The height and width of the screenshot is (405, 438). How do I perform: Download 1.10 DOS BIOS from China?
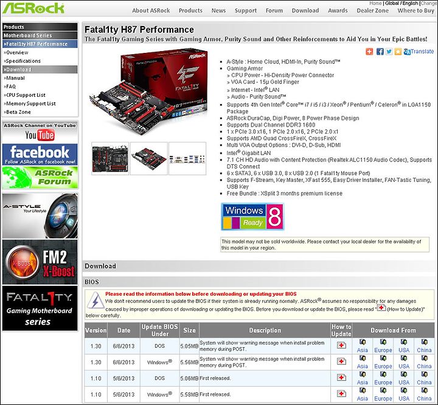(x=424, y=378)
